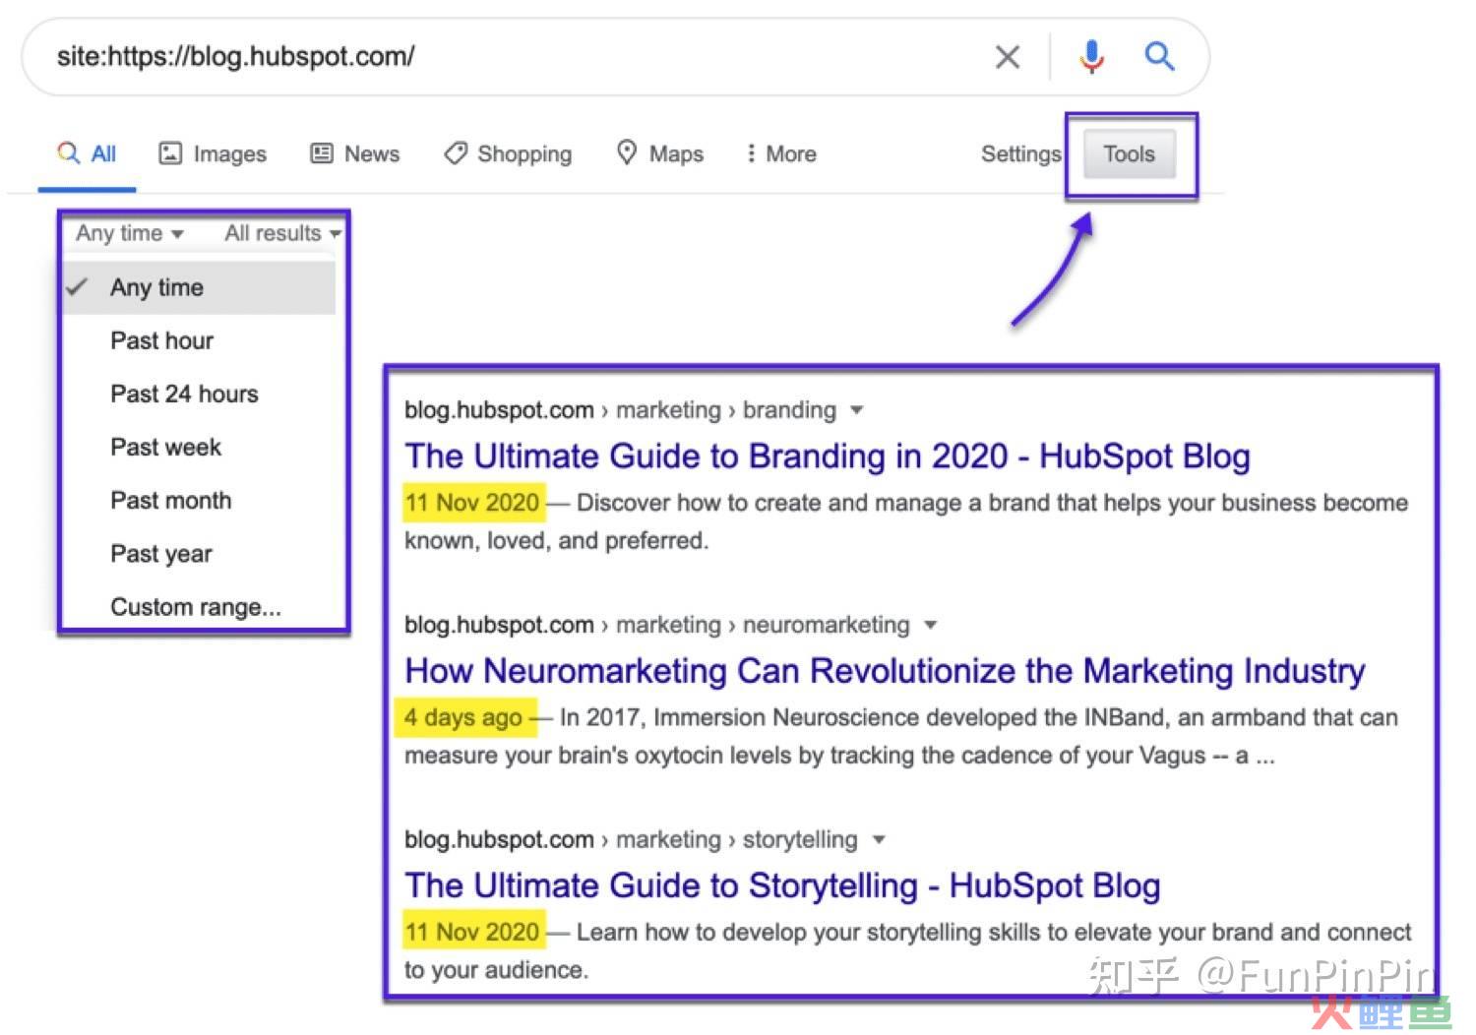Expand options arrow beside branding breadcrumb

click(856, 410)
